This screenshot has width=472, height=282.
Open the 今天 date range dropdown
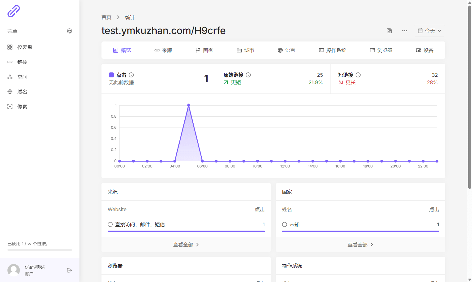[429, 31]
